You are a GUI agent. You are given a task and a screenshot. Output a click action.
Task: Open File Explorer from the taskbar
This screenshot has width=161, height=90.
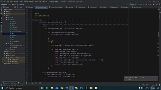coord(52,88)
